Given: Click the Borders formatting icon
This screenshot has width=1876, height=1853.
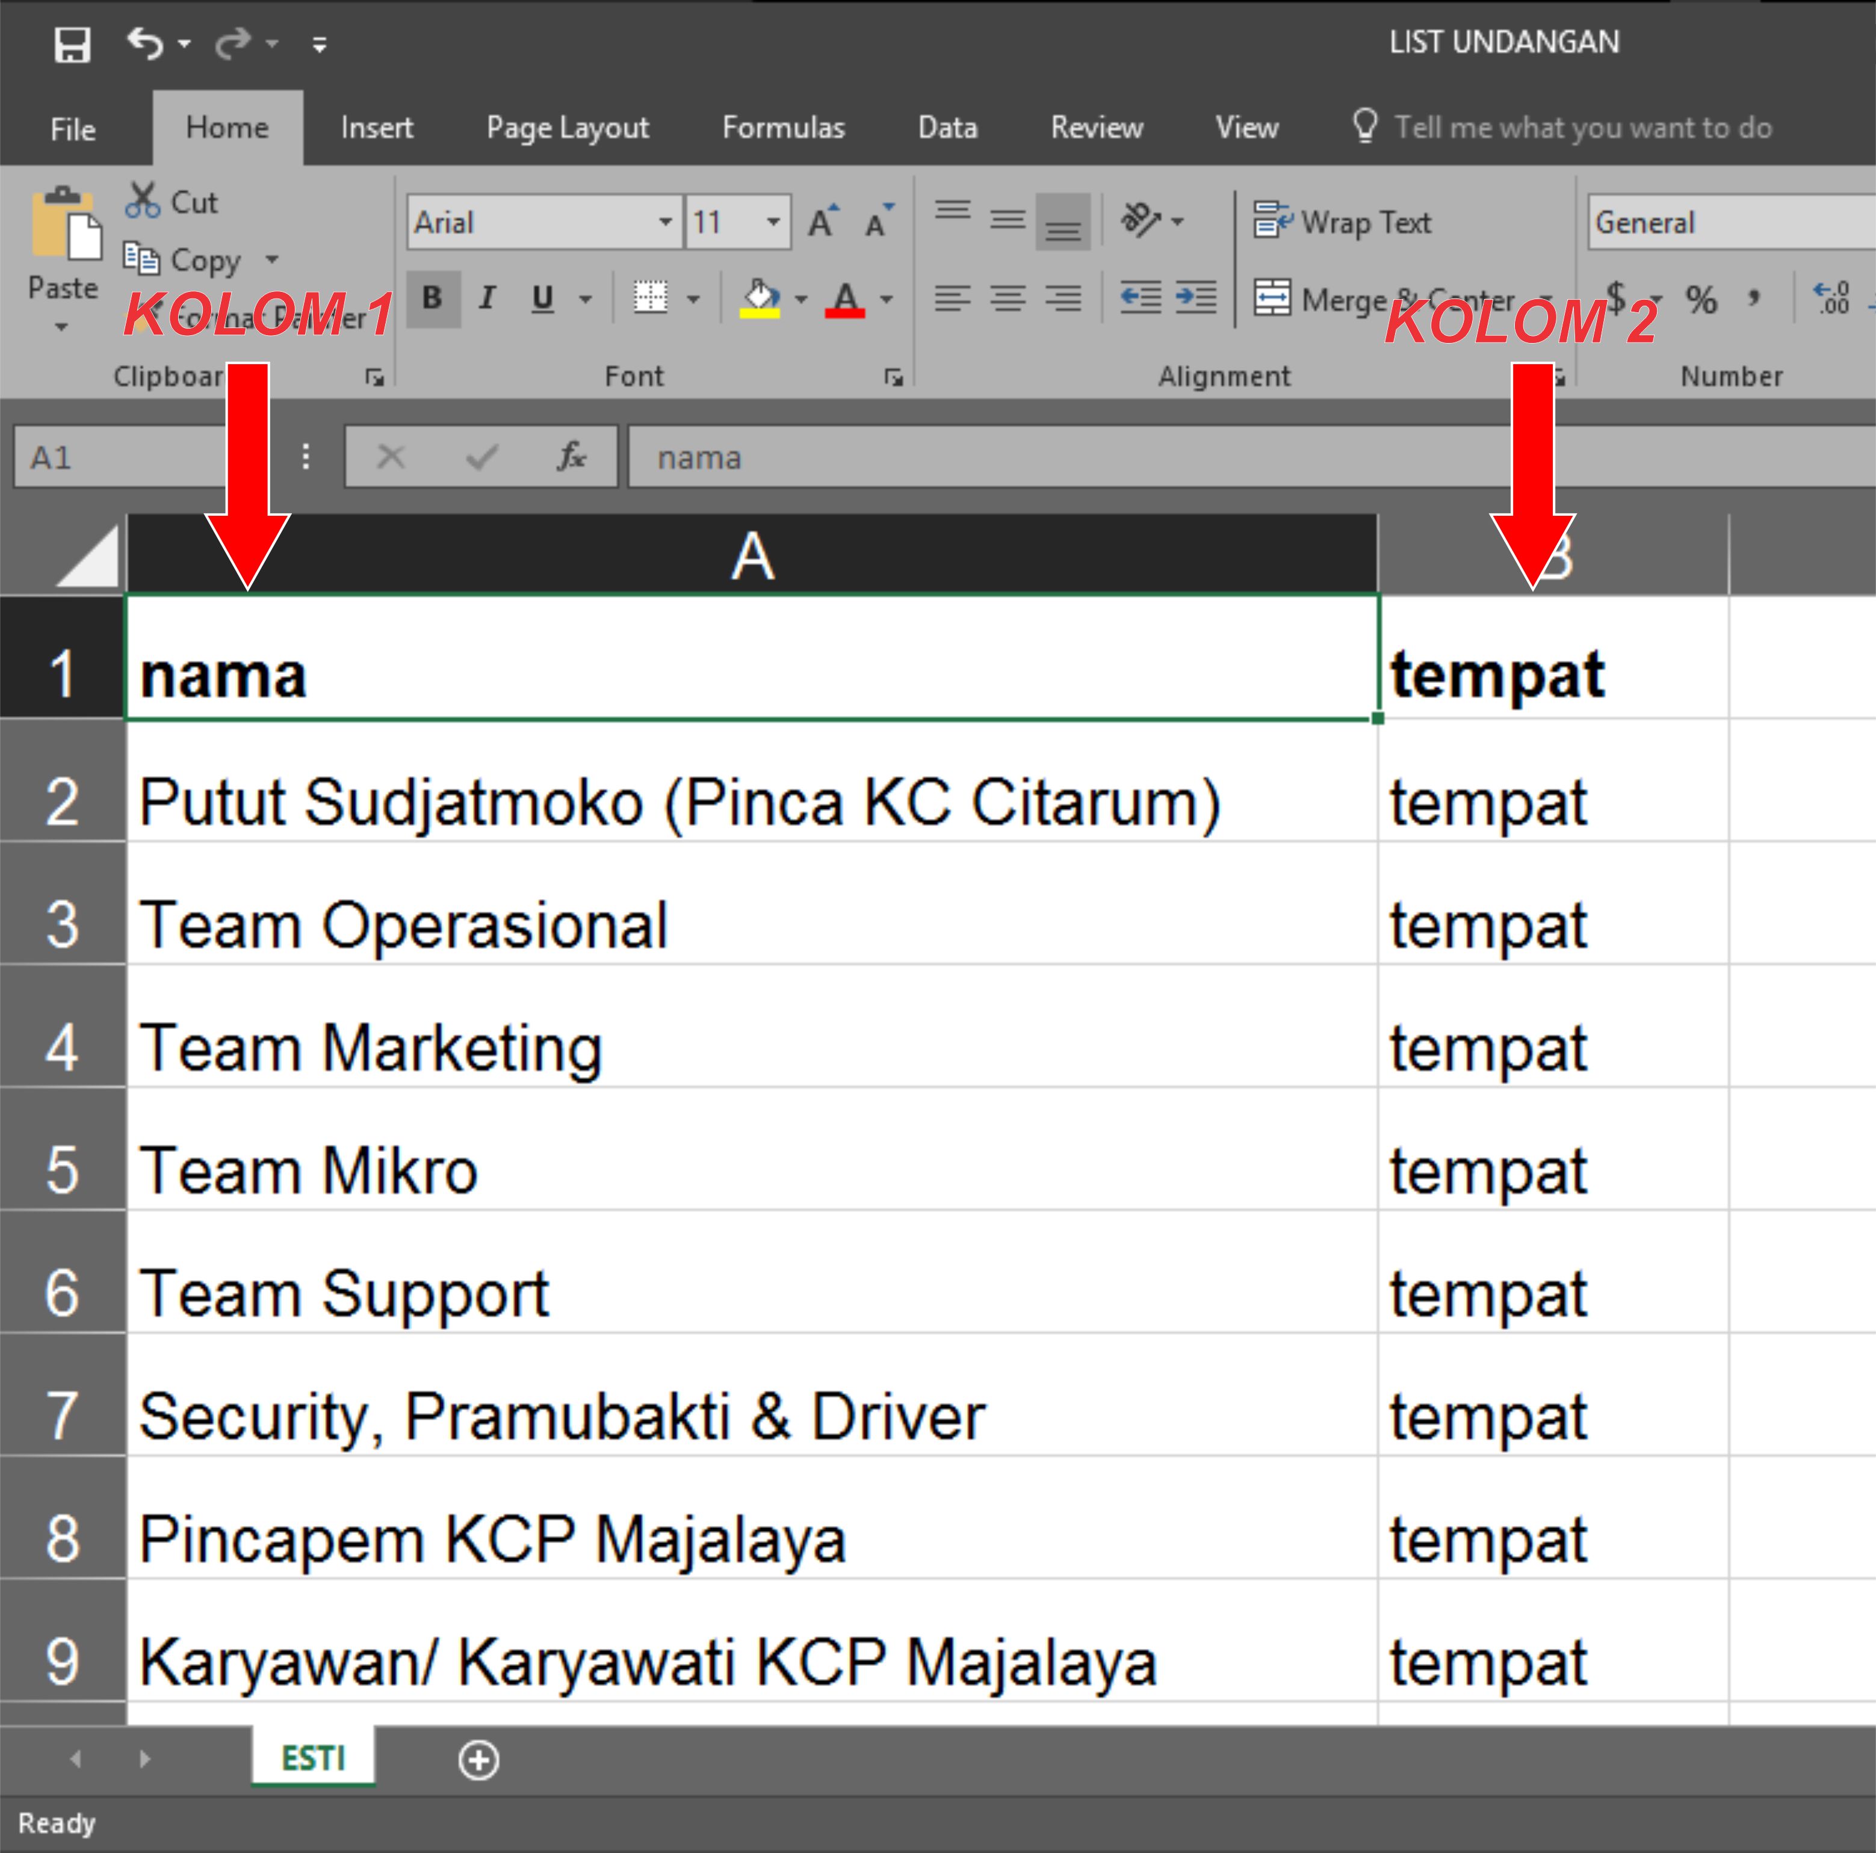Looking at the screenshot, I should click(649, 300).
